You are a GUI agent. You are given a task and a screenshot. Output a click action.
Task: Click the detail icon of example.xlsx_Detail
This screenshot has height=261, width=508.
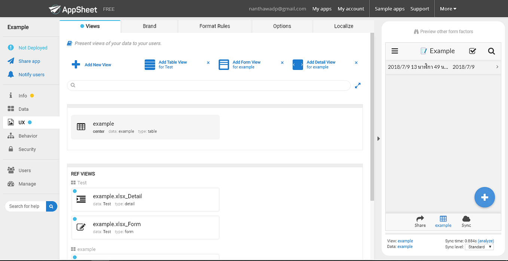[81, 199]
